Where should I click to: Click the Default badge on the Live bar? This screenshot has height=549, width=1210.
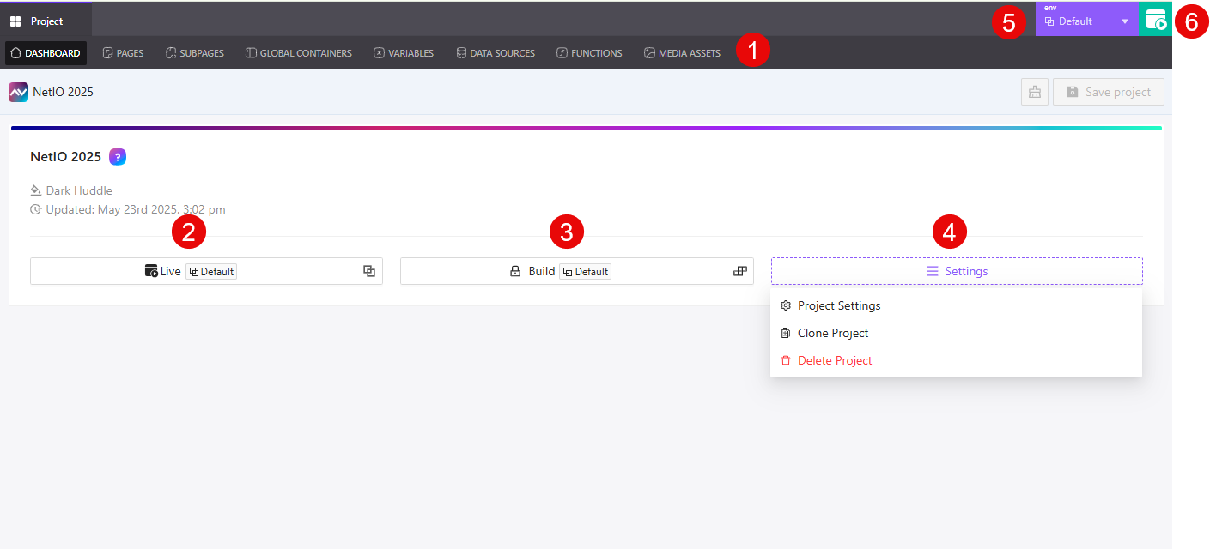(211, 271)
